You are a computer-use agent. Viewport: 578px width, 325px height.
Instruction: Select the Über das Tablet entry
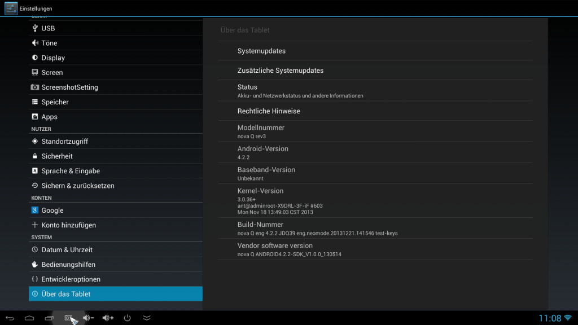coord(116,293)
